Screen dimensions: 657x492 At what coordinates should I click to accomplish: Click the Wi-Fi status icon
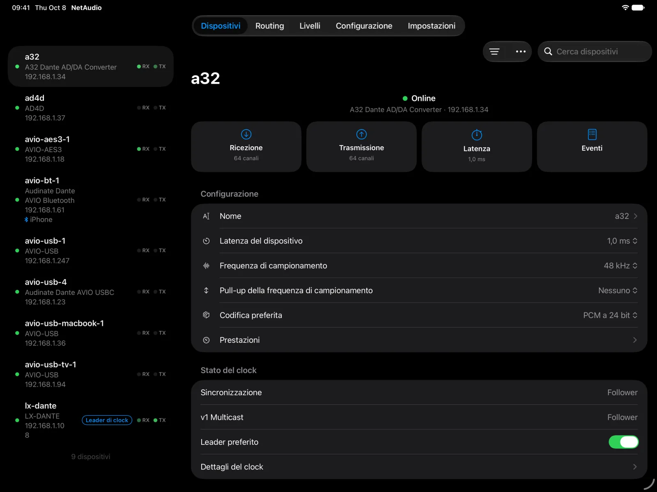click(625, 7)
